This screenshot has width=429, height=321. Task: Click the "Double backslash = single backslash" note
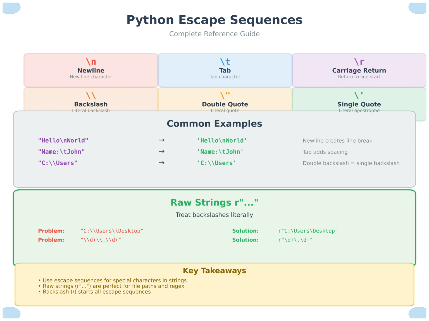[351, 163]
